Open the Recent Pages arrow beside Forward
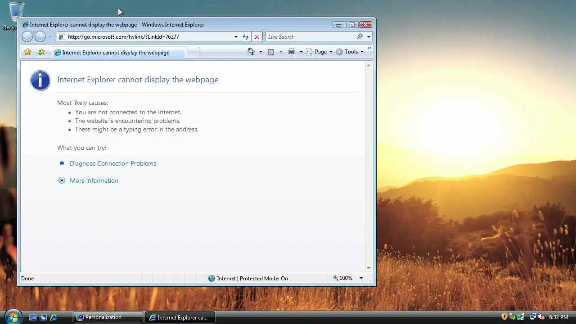 click(50, 37)
